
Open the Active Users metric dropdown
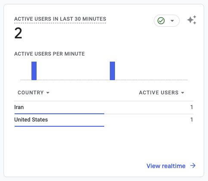(161, 93)
